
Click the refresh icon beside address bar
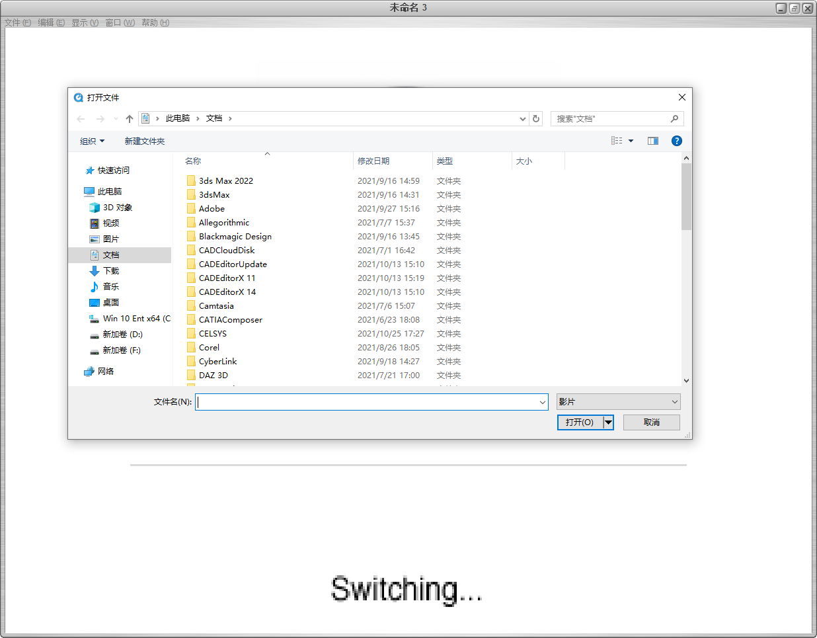click(x=536, y=119)
